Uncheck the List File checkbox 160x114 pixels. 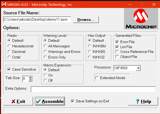(117, 47)
